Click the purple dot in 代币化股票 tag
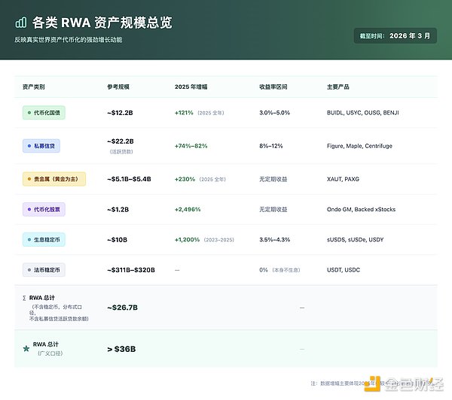The image size is (452, 400). tap(29, 209)
